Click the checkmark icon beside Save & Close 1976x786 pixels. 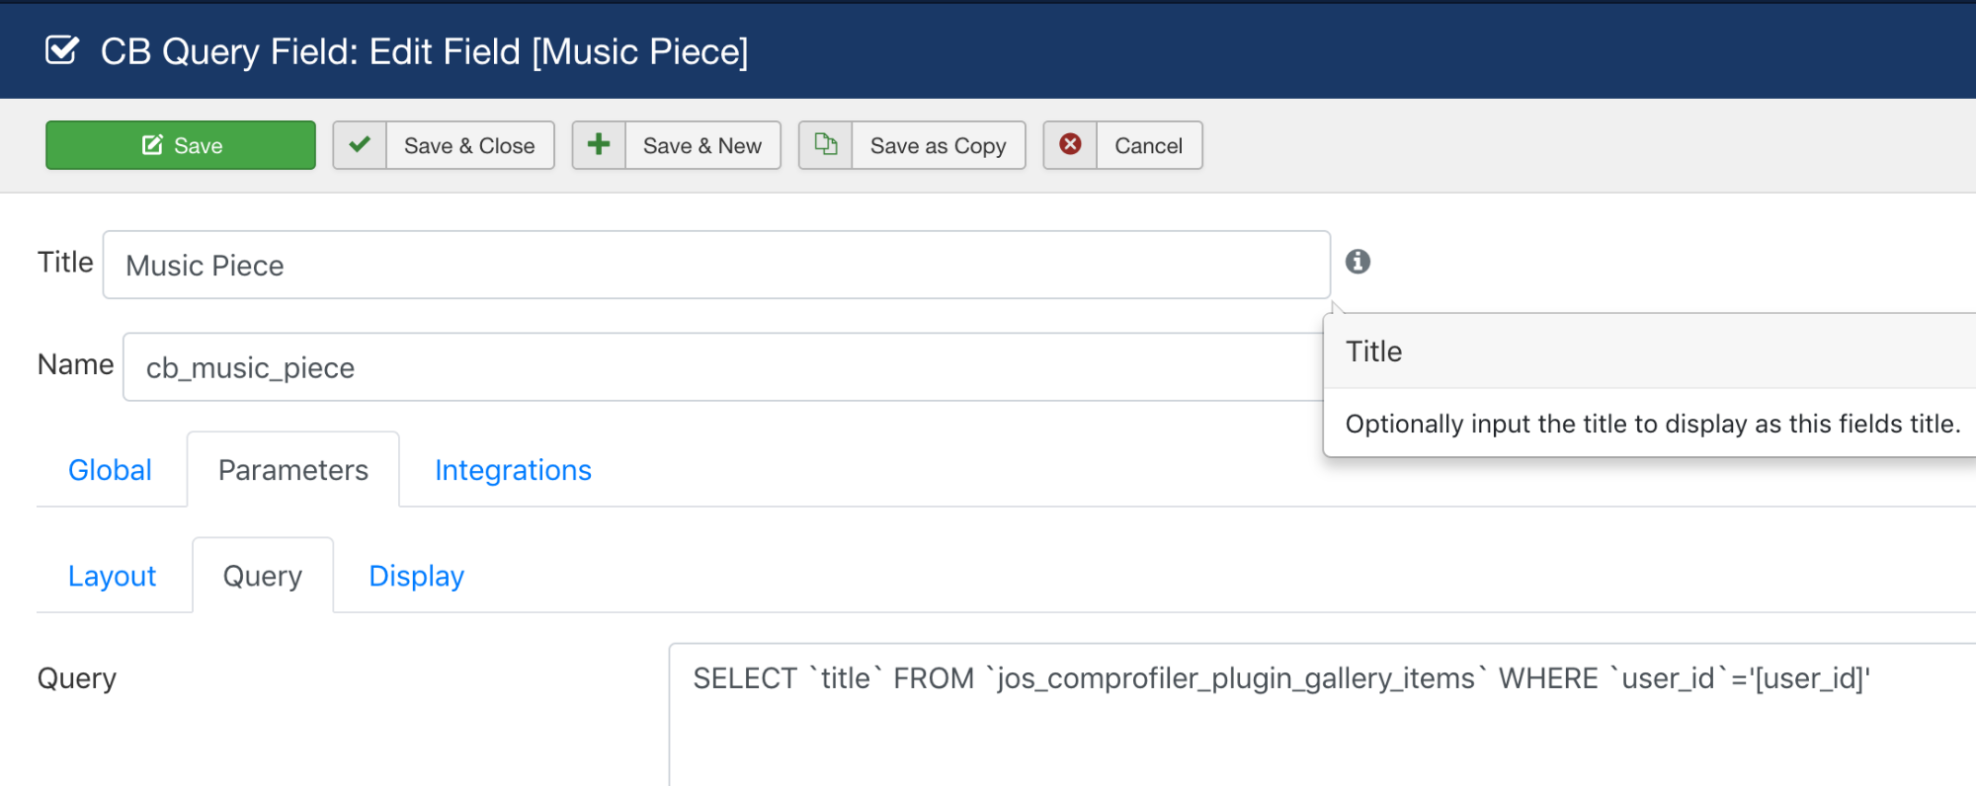(360, 145)
